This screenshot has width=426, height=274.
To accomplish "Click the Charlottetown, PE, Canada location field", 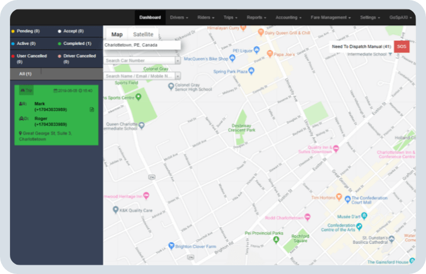I will point(142,45).
